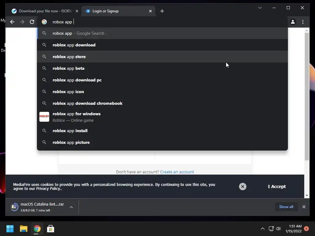Click scrollbar down arrow

click(x=307, y=195)
